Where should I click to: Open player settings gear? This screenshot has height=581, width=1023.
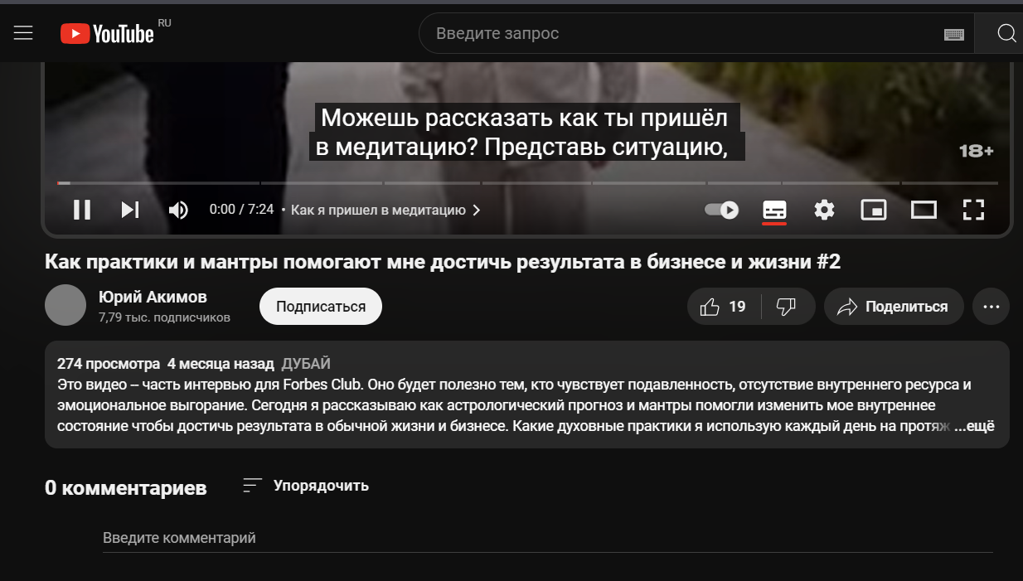[x=824, y=210]
